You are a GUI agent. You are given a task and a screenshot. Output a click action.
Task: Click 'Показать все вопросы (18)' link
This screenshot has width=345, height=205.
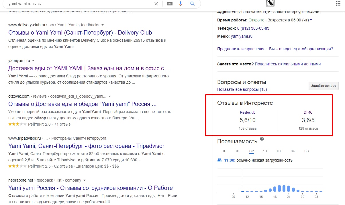point(242,89)
